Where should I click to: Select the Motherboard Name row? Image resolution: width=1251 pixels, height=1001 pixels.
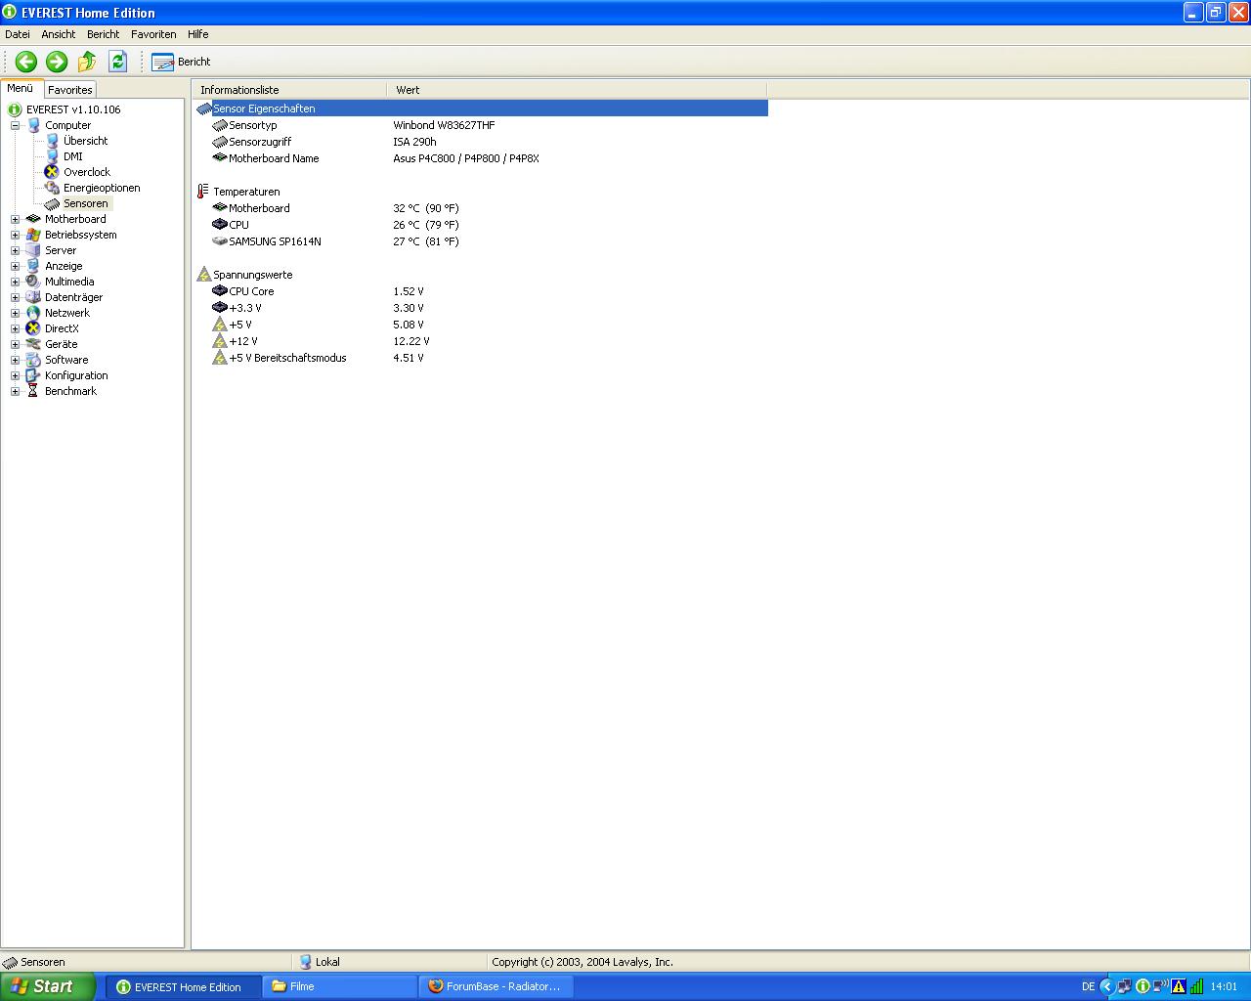point(481,158)
